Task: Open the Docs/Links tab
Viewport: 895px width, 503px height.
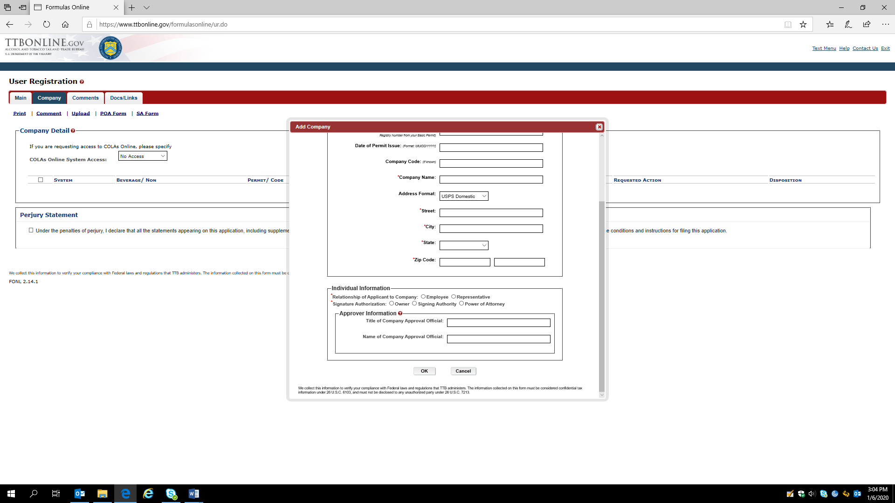Action: (124, 98)
